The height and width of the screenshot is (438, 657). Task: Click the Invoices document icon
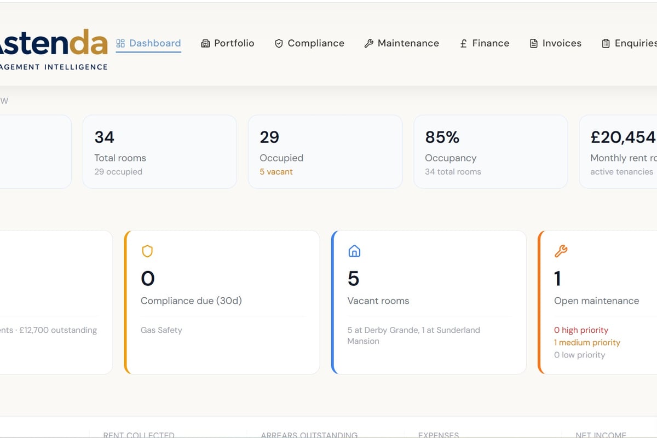click(533, 43)
